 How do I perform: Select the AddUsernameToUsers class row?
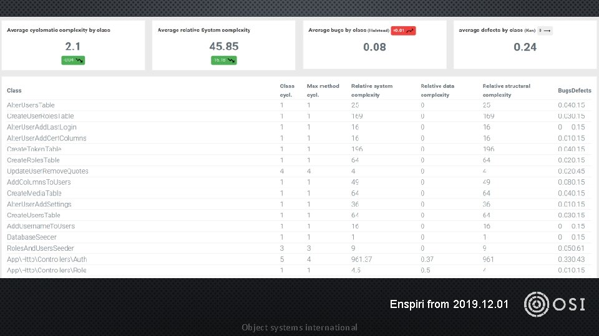coord(299,226)
